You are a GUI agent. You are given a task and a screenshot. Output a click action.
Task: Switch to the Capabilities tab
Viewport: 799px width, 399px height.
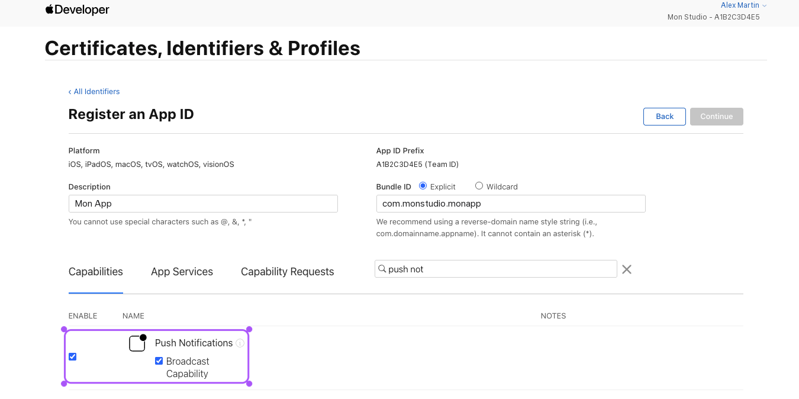point(96,272)
